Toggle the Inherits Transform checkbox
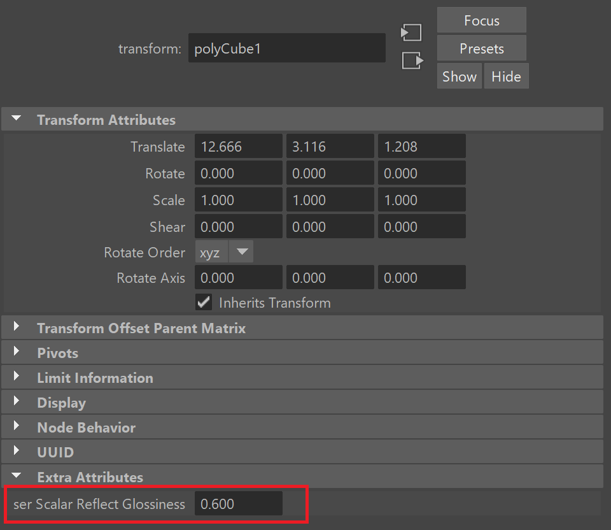The height and width of the screenshot is (530, 611). pyautogui.click(x=204, y=302)
